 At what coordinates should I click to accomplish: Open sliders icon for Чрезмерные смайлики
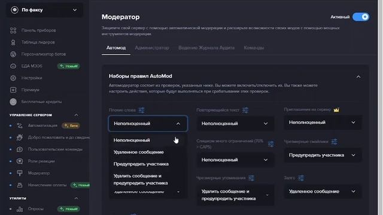[334, 142]
